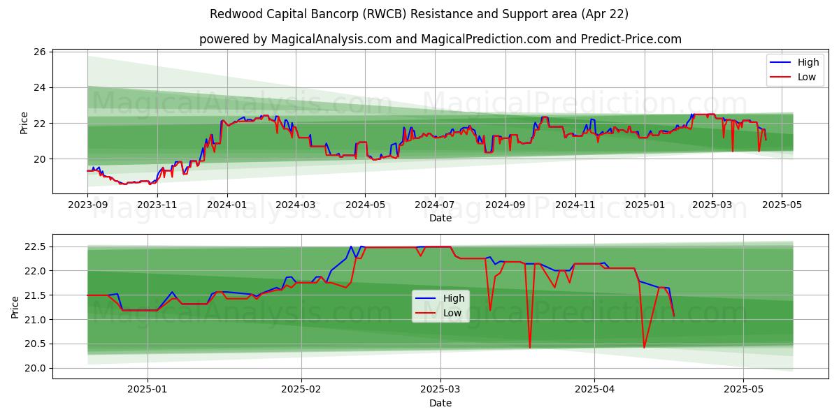Click the upper chart 'Date' axis label

coord(440,218)
